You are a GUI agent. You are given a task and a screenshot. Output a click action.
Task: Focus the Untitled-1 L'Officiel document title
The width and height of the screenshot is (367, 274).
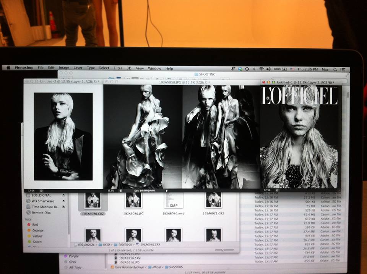(301, 83)
